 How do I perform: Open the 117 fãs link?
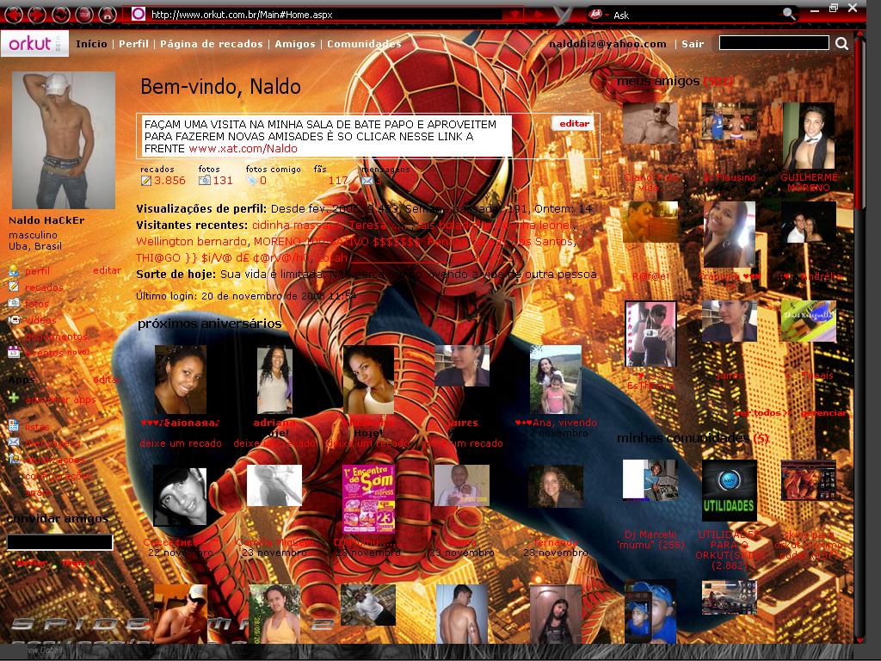[x=337, y=181]
